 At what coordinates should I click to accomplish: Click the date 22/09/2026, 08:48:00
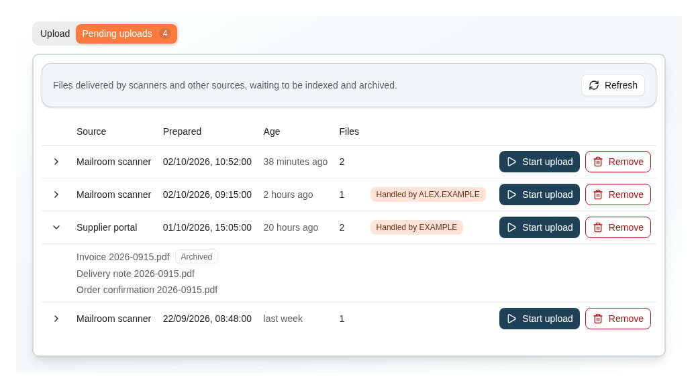click(207, 319)
